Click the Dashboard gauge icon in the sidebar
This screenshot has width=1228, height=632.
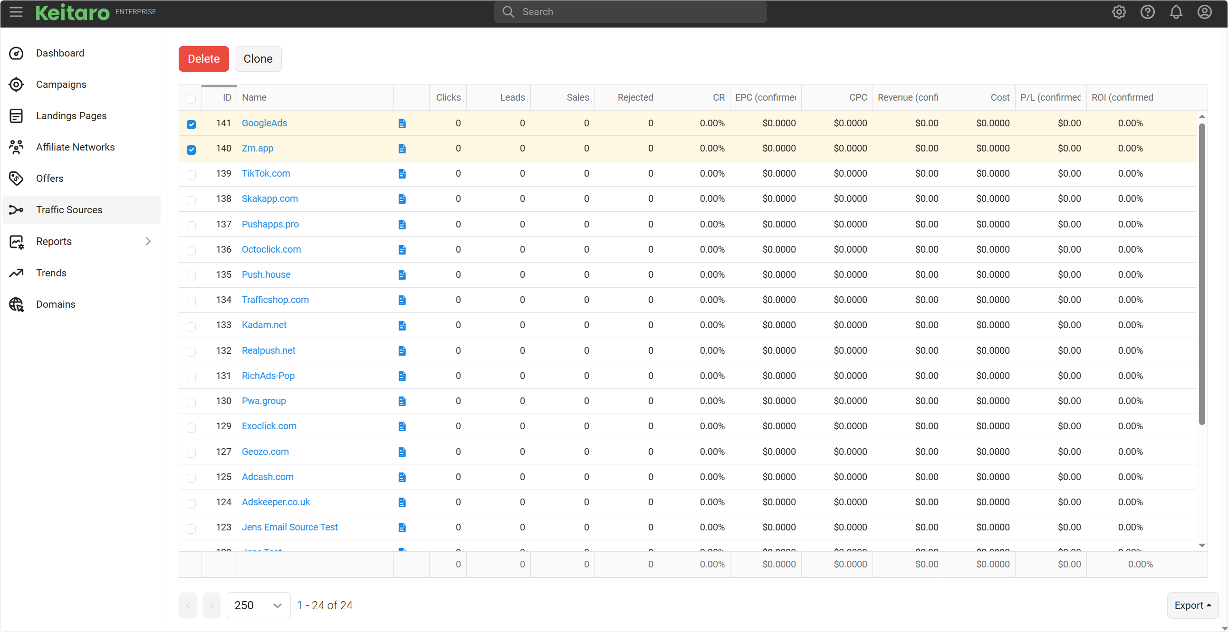coord(16,53)
